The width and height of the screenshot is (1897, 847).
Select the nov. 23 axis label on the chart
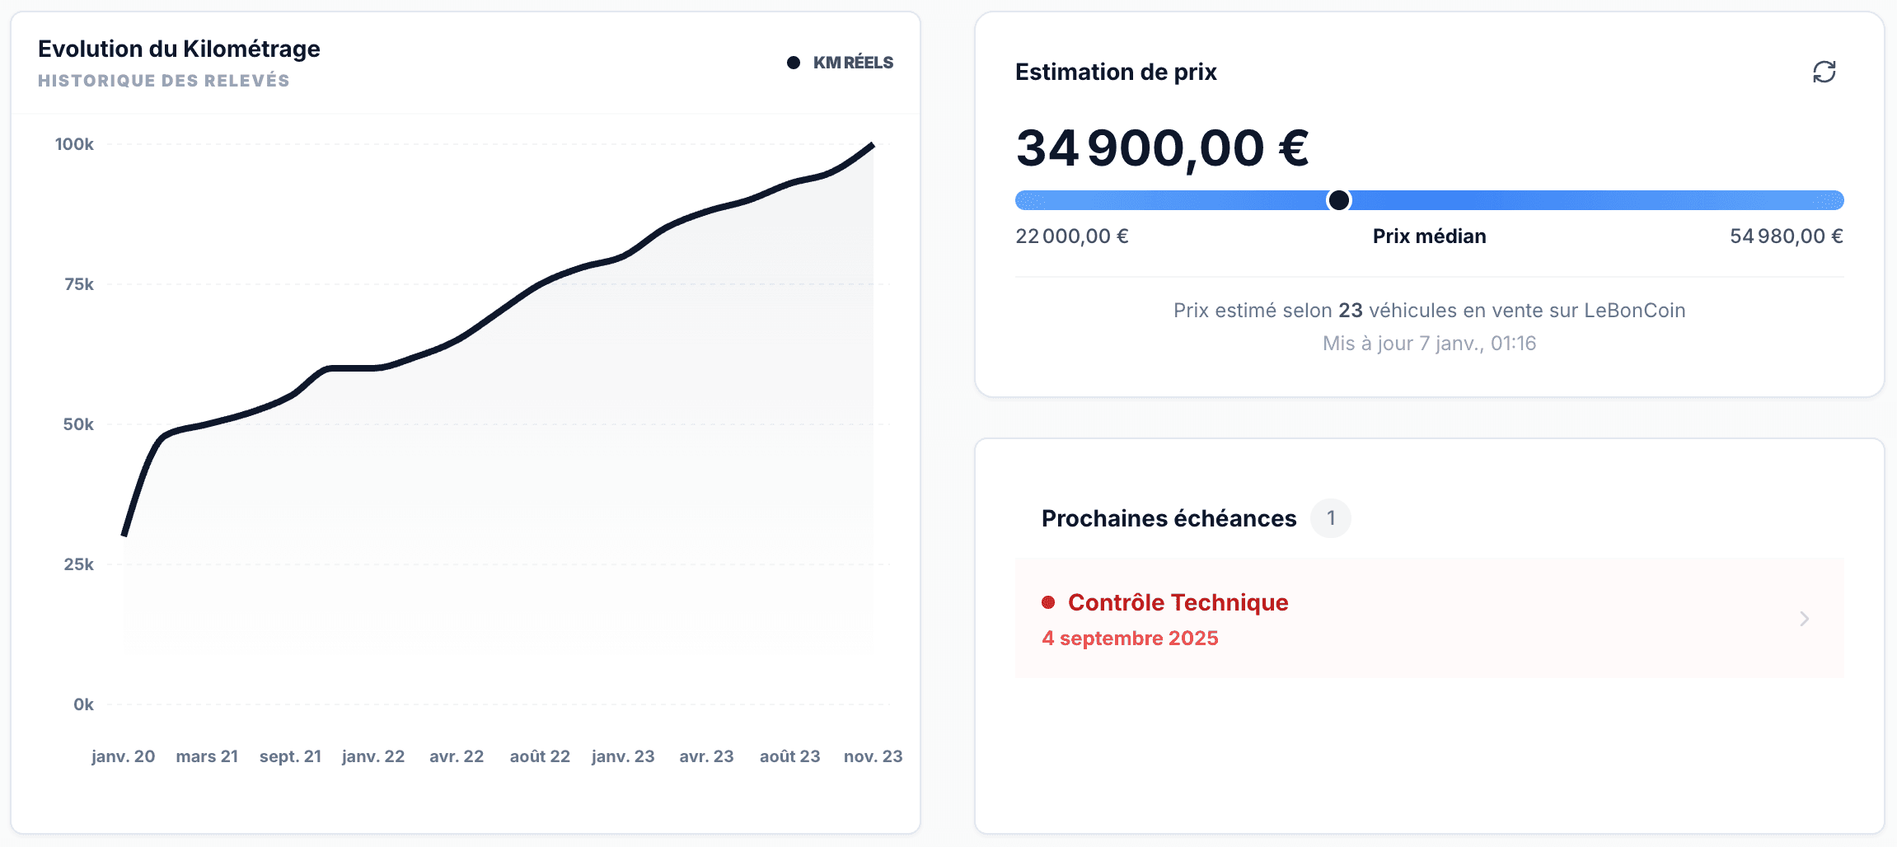pyautogui.click(x=874, y=756)
